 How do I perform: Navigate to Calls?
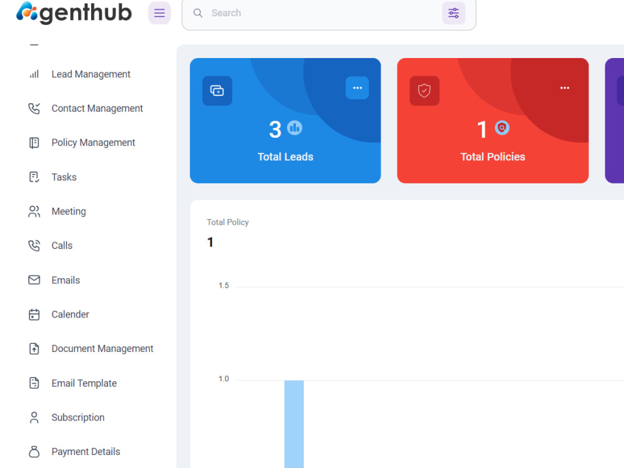62,245
